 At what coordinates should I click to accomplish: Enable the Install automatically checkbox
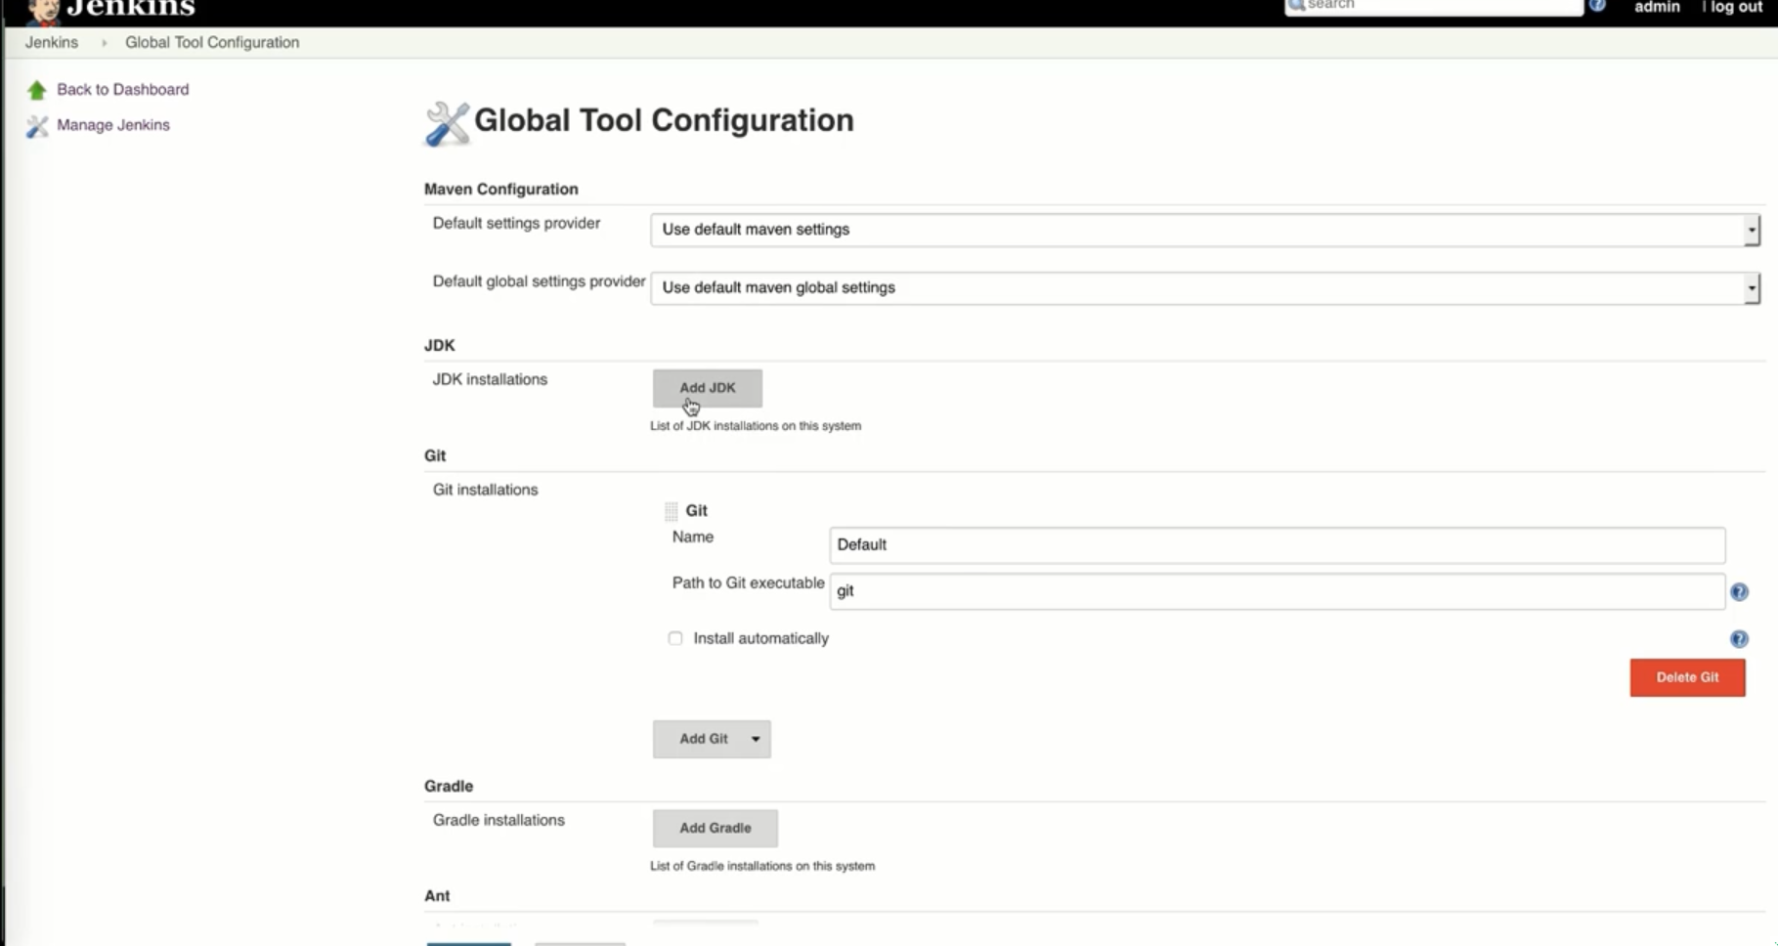[675, 638]
